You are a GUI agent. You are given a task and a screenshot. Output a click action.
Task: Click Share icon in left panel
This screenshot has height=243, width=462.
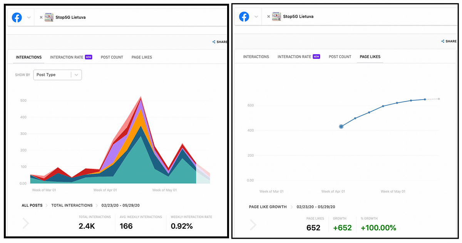(x=214, y=42)
